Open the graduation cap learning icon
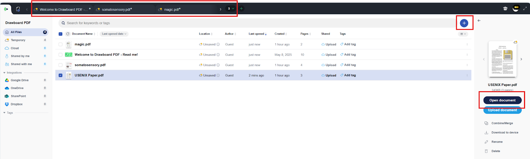This screenshot has height=159, width=530. 505,9
